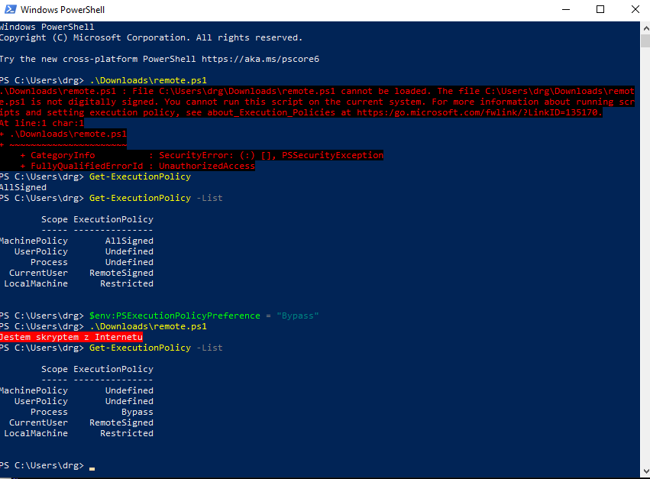
Task: Click the PowerShell icon in the title bar
Action: pos(11,9)
